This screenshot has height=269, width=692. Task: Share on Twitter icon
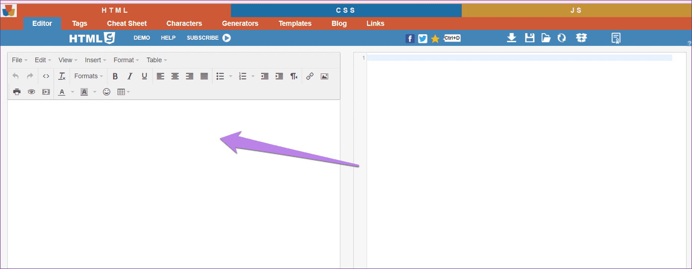click(x=423, y=39)
